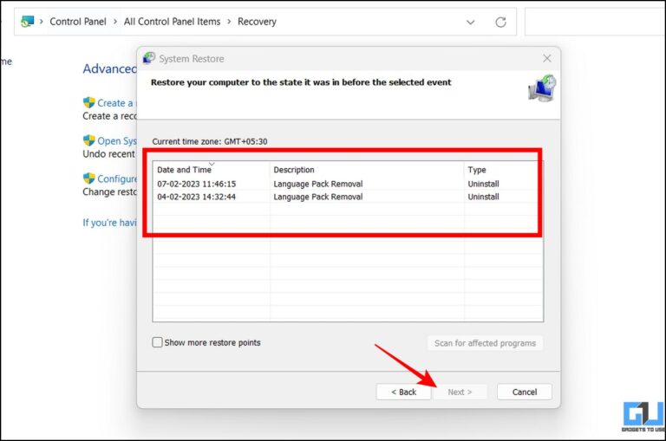The height and width of the screenshot is (441, 666).
Task: Click the Control Panel search field
Action: 595,22
